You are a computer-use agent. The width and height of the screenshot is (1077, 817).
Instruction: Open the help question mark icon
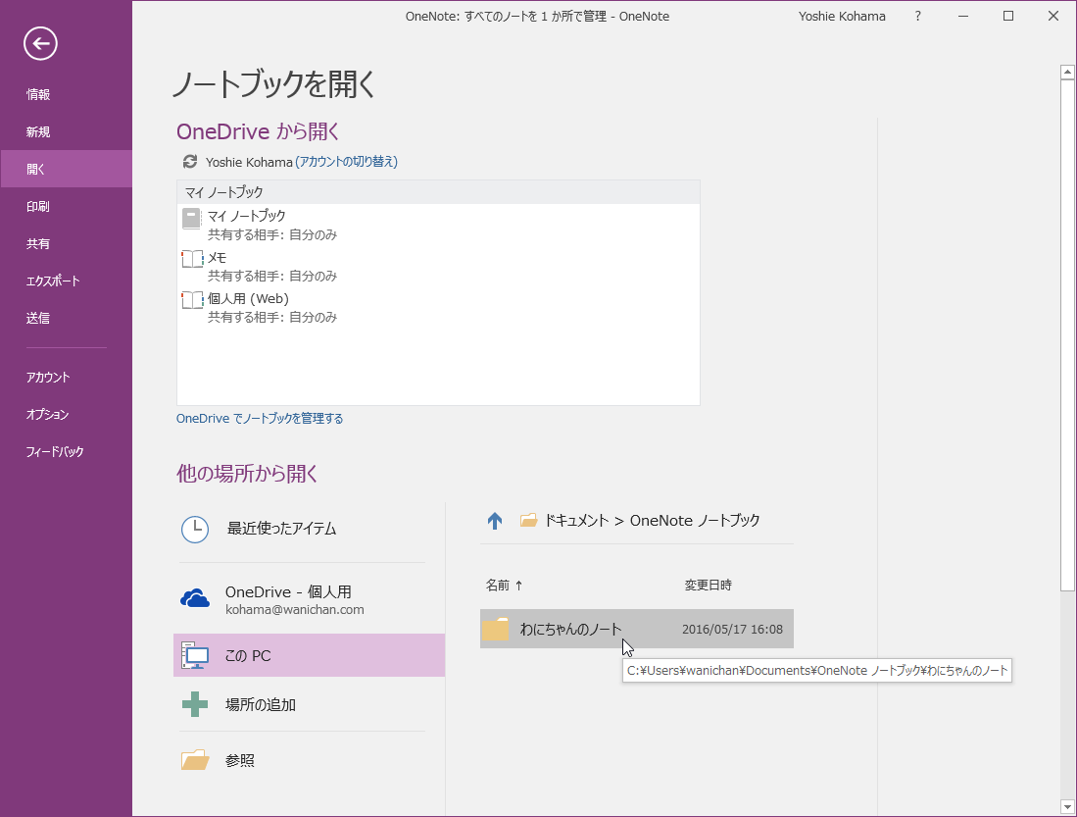pos(917,16)
